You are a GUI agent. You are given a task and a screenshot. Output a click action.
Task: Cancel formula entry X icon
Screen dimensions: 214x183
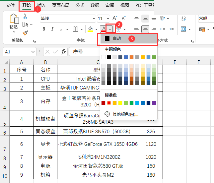pos(47,52)
